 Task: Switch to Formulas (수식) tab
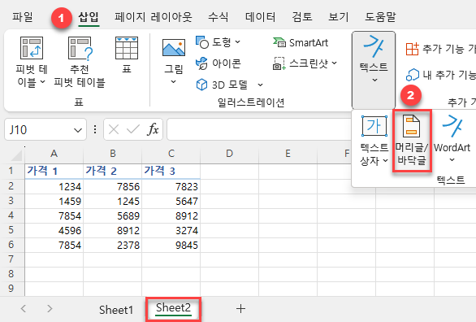pyautogui.click(x=218, y=16)
